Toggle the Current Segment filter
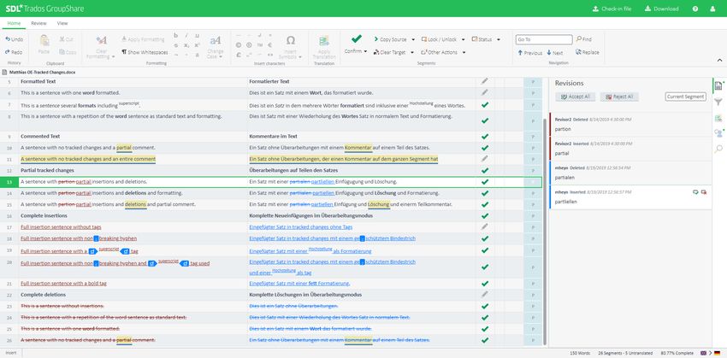727x358 pixels. [685, 97]
